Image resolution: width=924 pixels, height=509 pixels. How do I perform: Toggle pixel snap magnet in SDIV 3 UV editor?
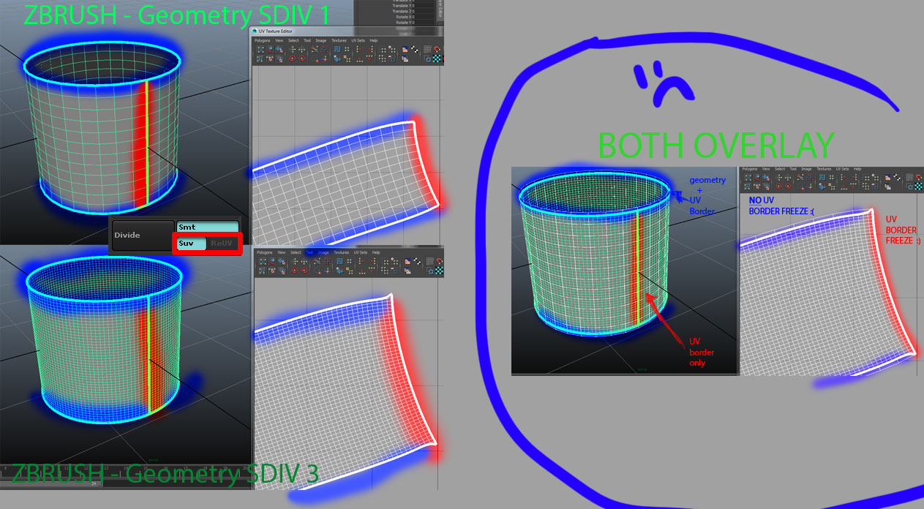coord(439,261)
